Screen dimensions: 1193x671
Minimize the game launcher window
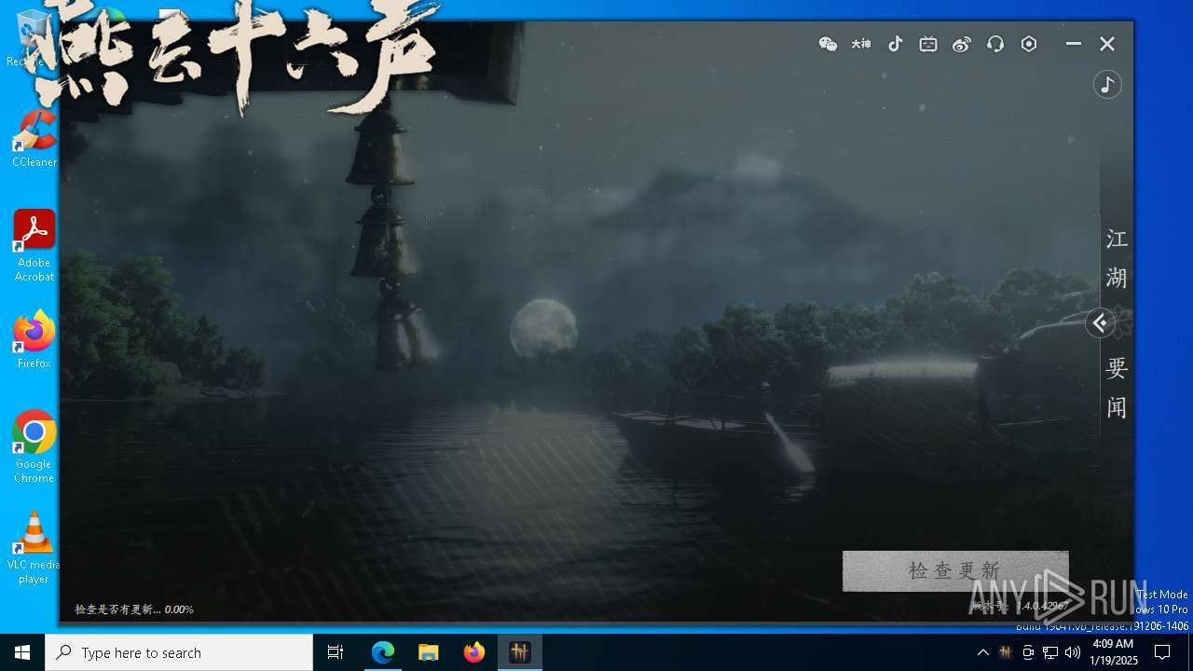(1074, 44)
